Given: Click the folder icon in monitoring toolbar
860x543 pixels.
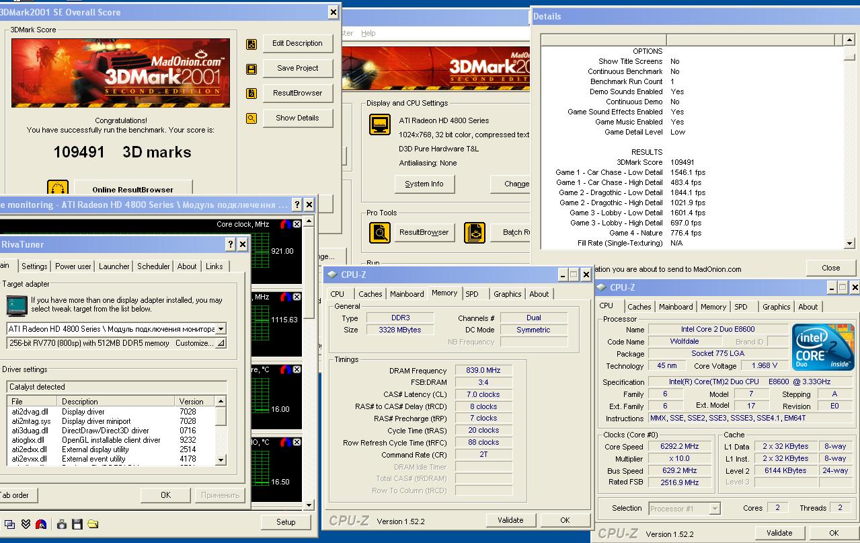Looking at the screenshot, I should coord(93,523).
